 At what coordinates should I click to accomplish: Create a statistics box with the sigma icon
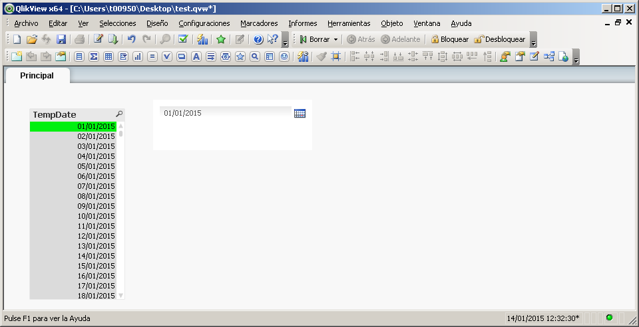click(x=94, y=56)
